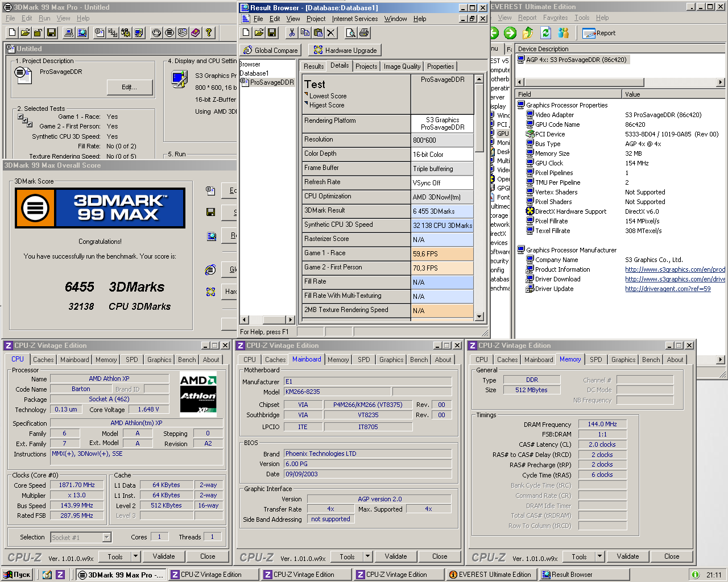Image resolution: width=728 pixels, height=582 pixels.
Task: Click Copy icon in Result Browser toolbar
Action: tap(305, 33)
